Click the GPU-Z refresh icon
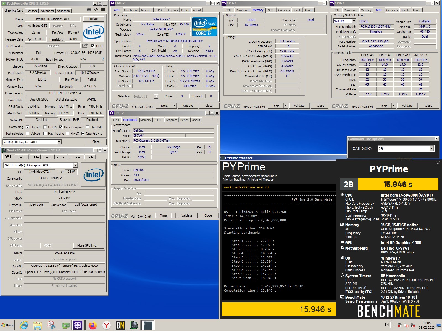 [x=96, y=9]
